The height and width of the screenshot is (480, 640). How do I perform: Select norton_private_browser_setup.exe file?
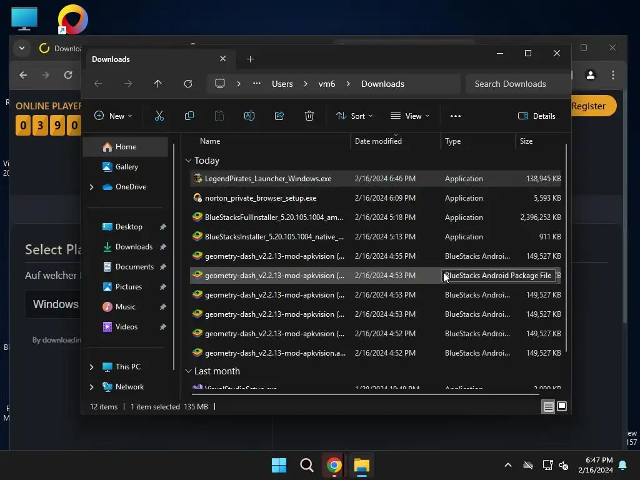(376, 198)
